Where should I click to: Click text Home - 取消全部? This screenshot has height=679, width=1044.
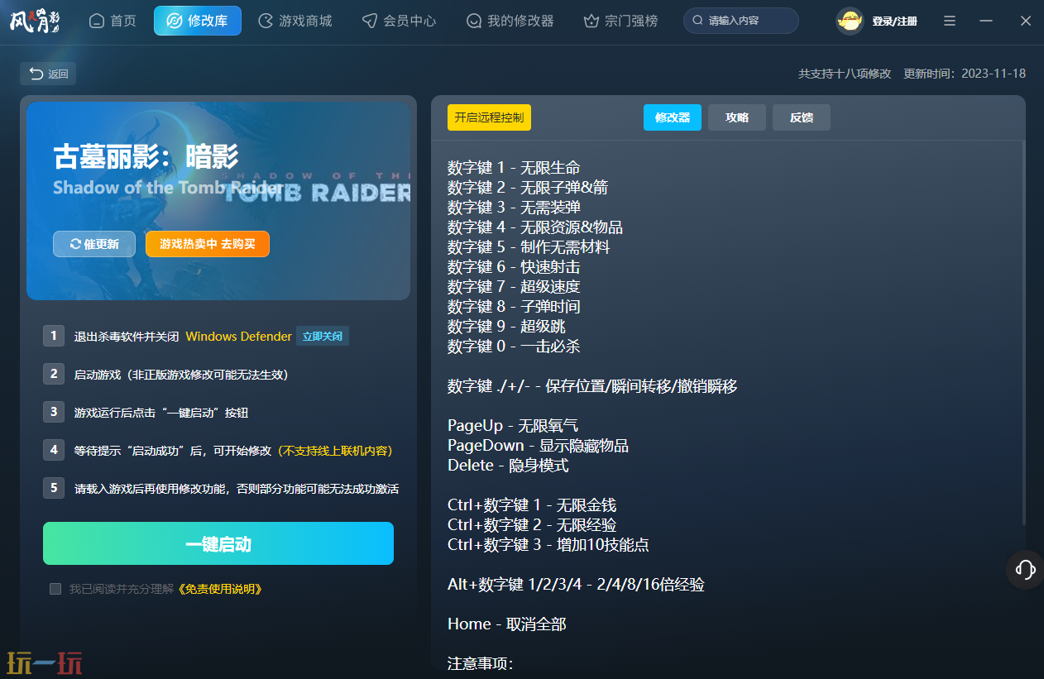(x=507, y=624)
